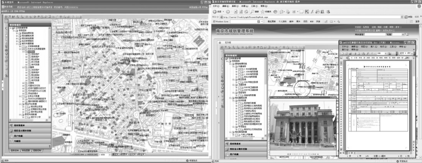Click the Word document vertical scrollbar
Screen dimensions: 422x163
coord(413,104)
